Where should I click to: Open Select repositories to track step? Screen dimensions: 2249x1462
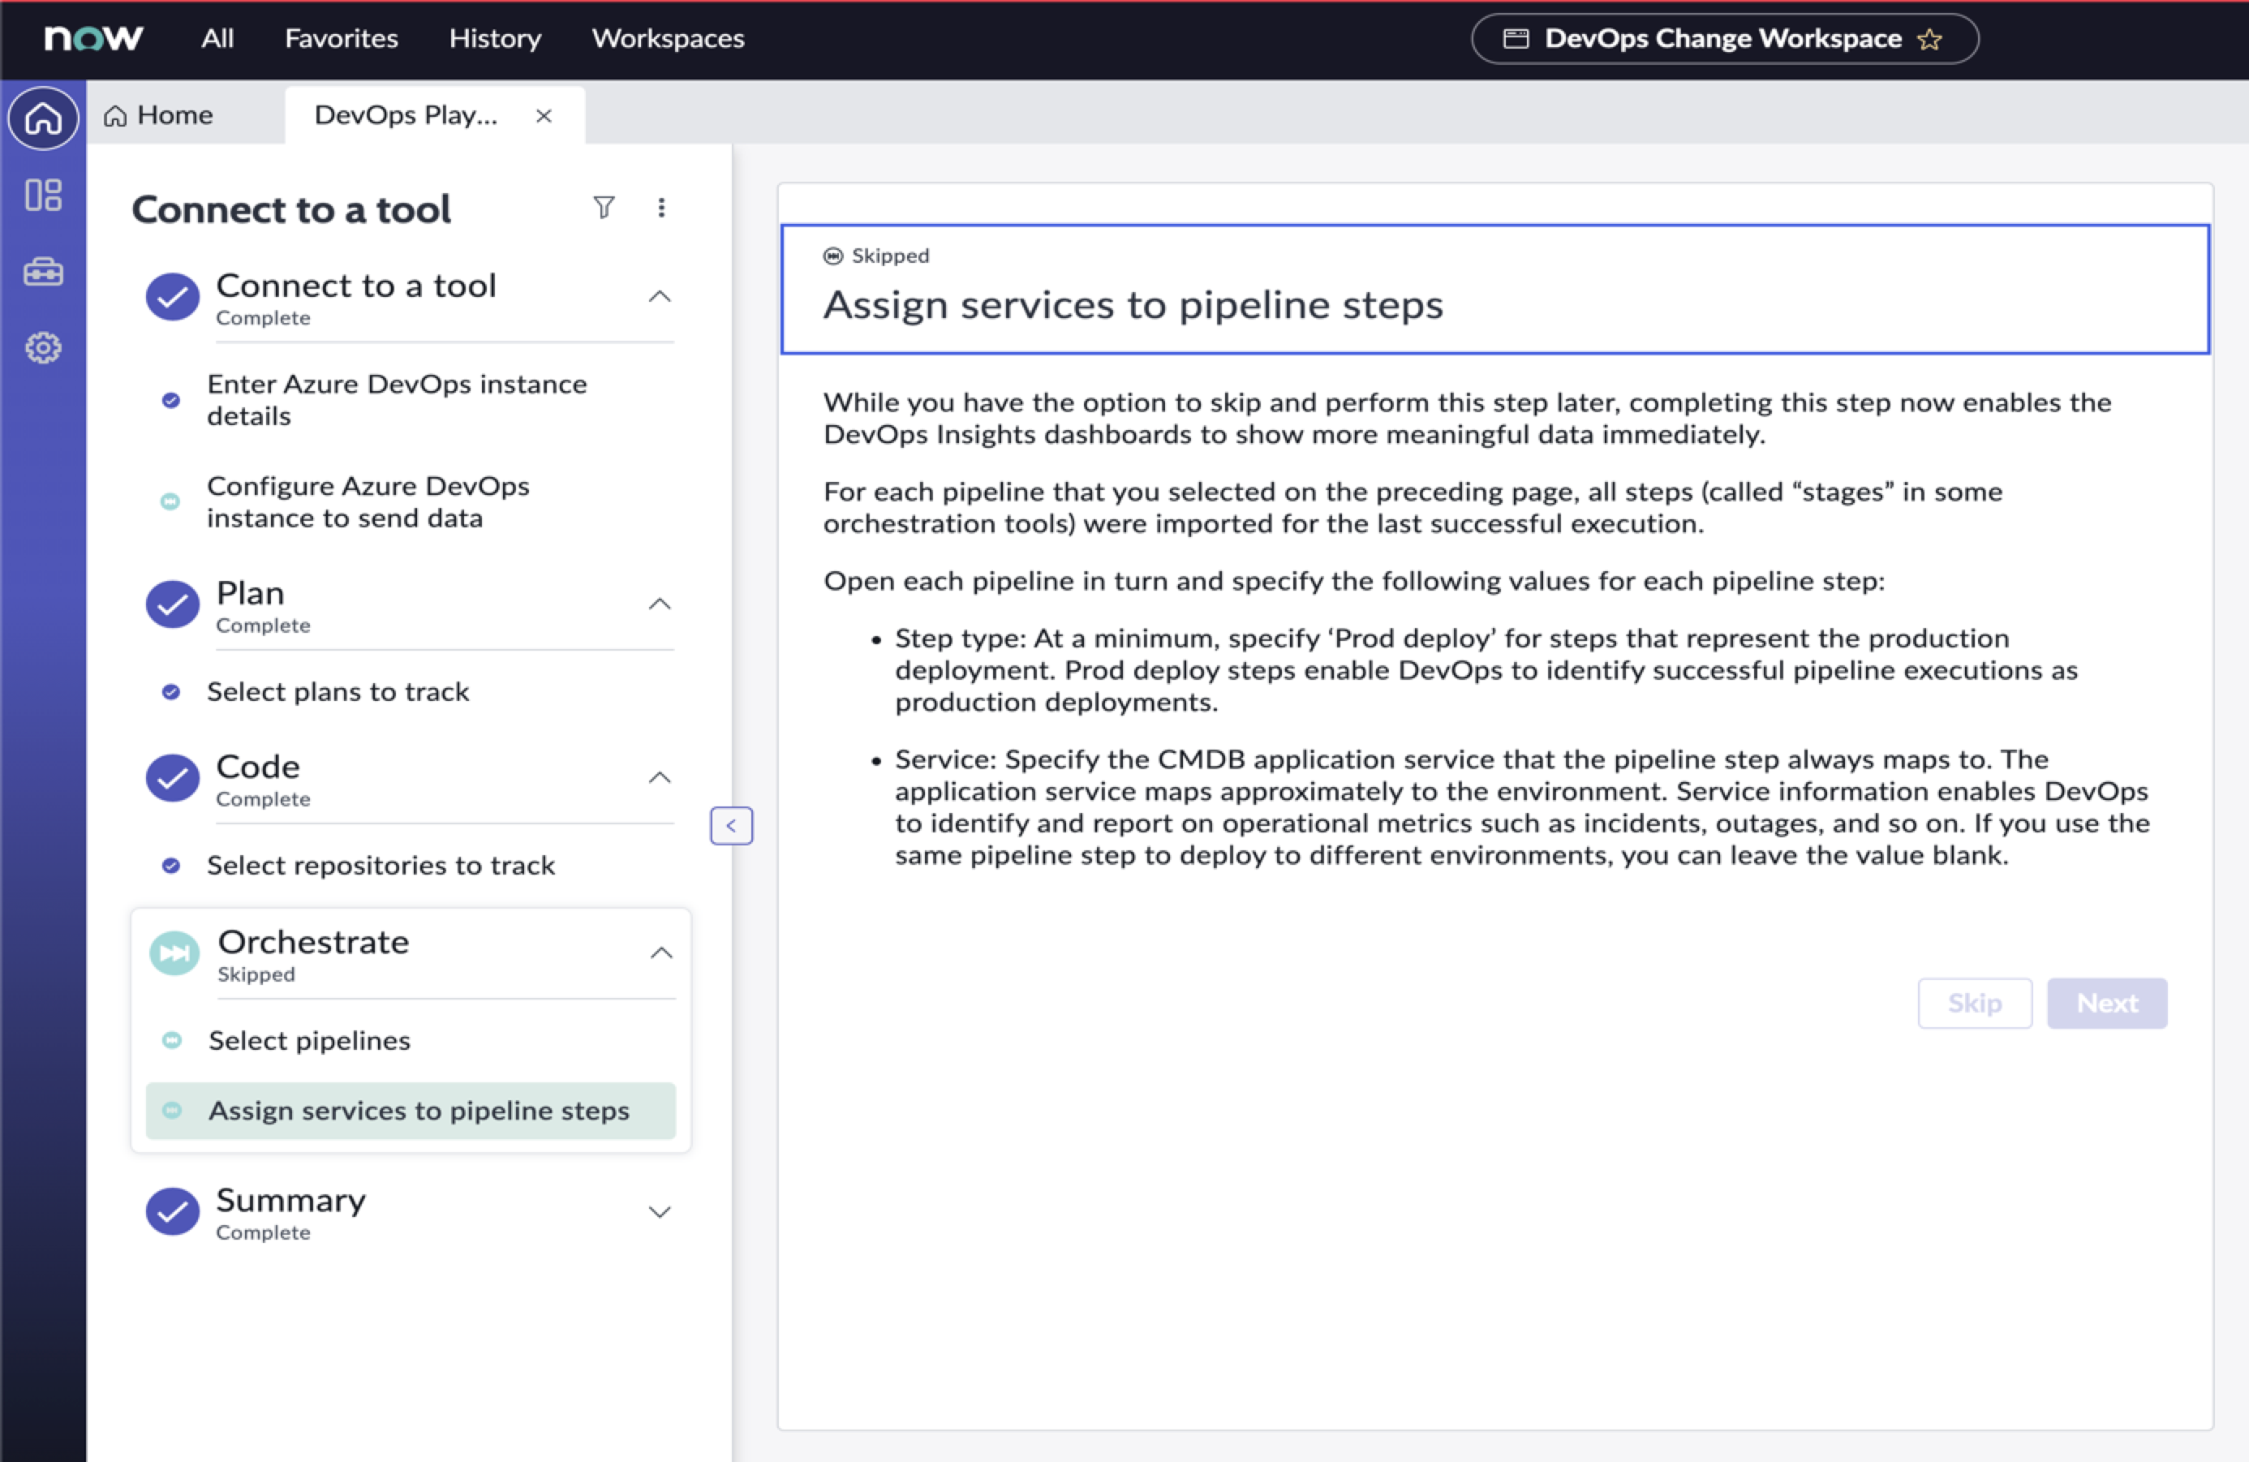pyautogui.click(x=381, y=865)
